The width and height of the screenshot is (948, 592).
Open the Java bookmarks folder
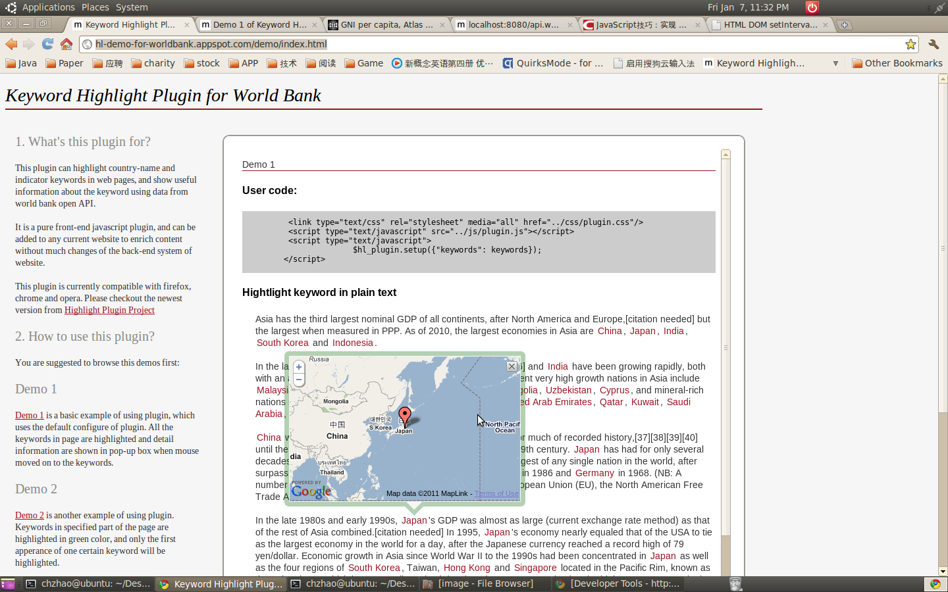point(21,63)
